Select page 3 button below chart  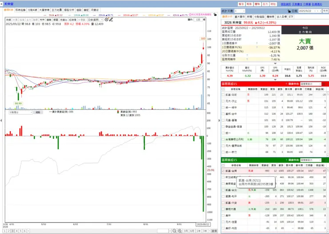12,231
